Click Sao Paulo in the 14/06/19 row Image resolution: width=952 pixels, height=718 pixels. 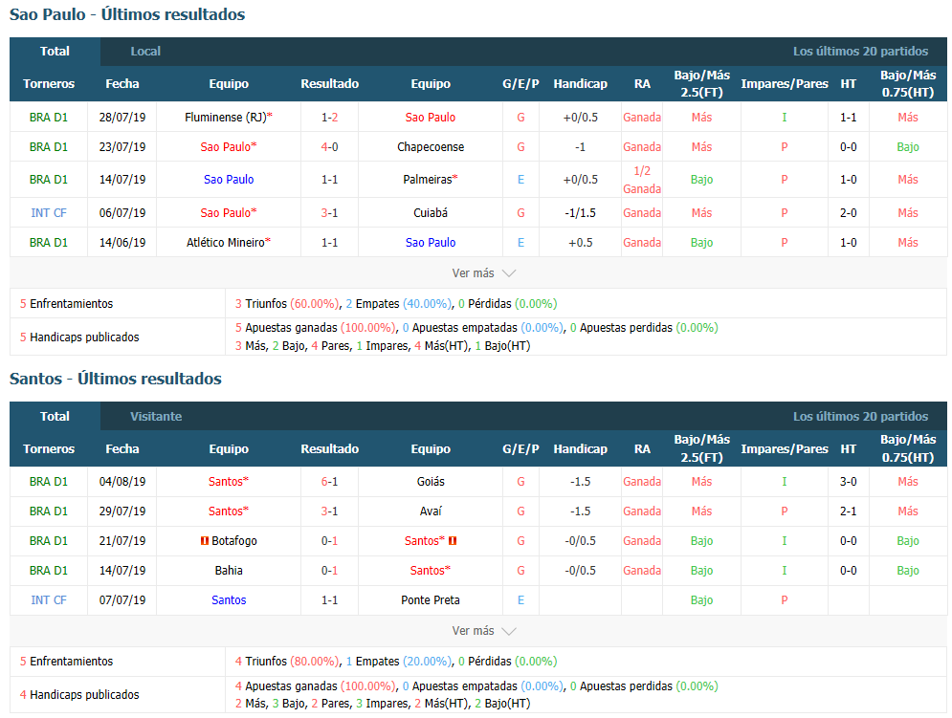click(x=431, y=243)
